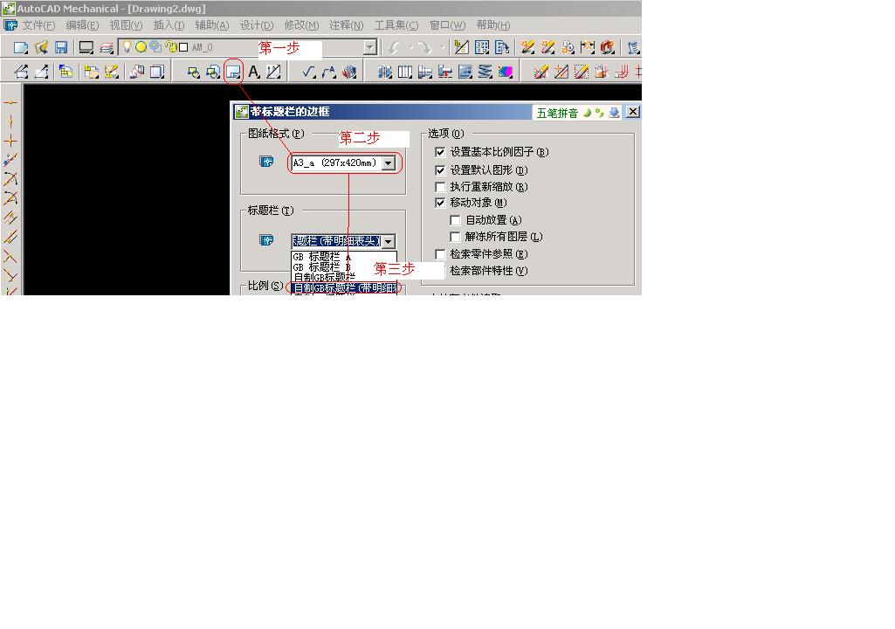Click the paper format library icon in dialog

tap(266, 162)
